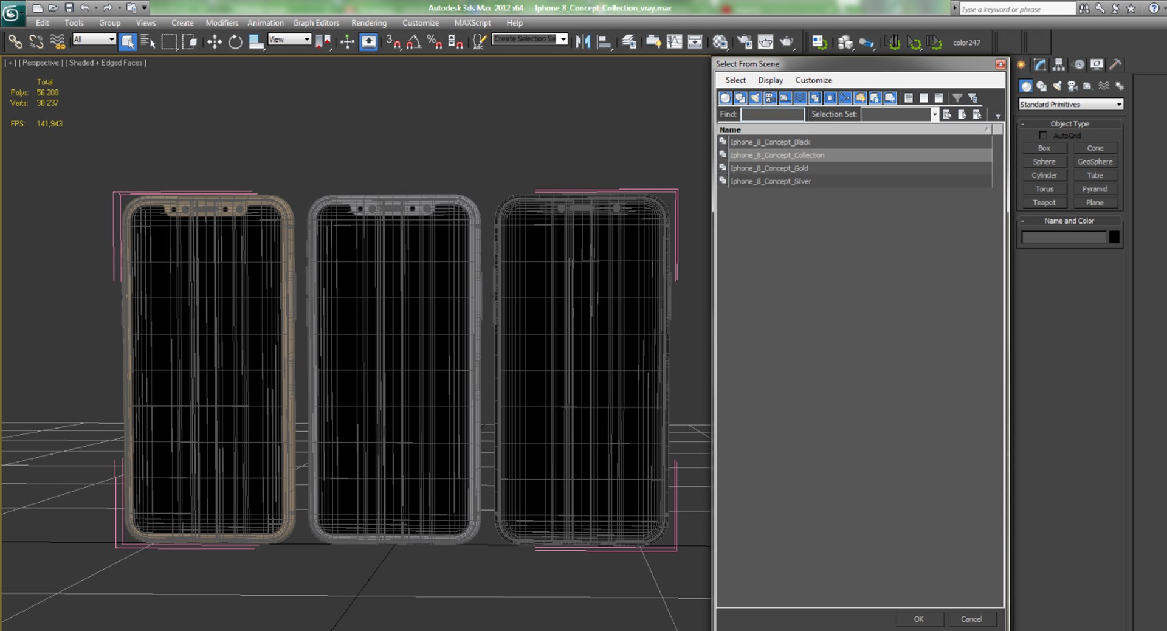Open the Hierarchy command panel tab
The width and height of the screenshot is (1167, 631).
[1059, 64]
